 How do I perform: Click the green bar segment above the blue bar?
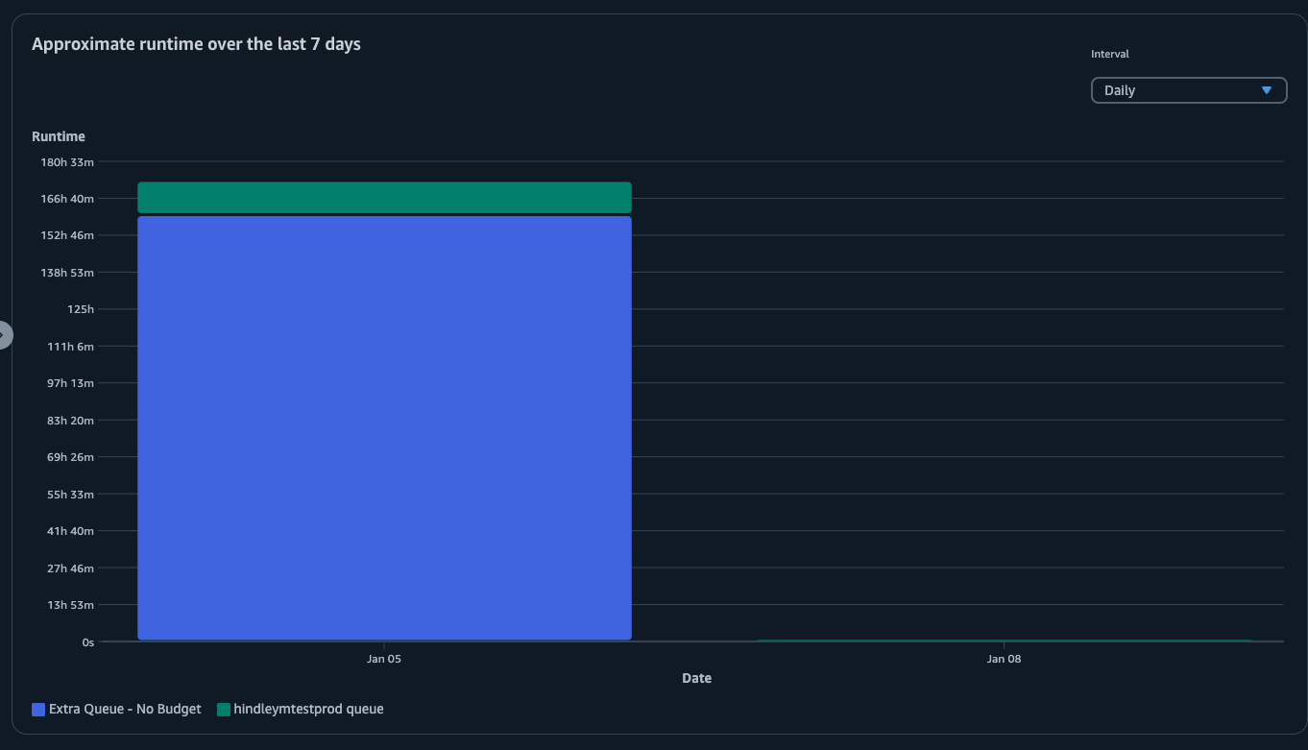(x=384, y=197)
